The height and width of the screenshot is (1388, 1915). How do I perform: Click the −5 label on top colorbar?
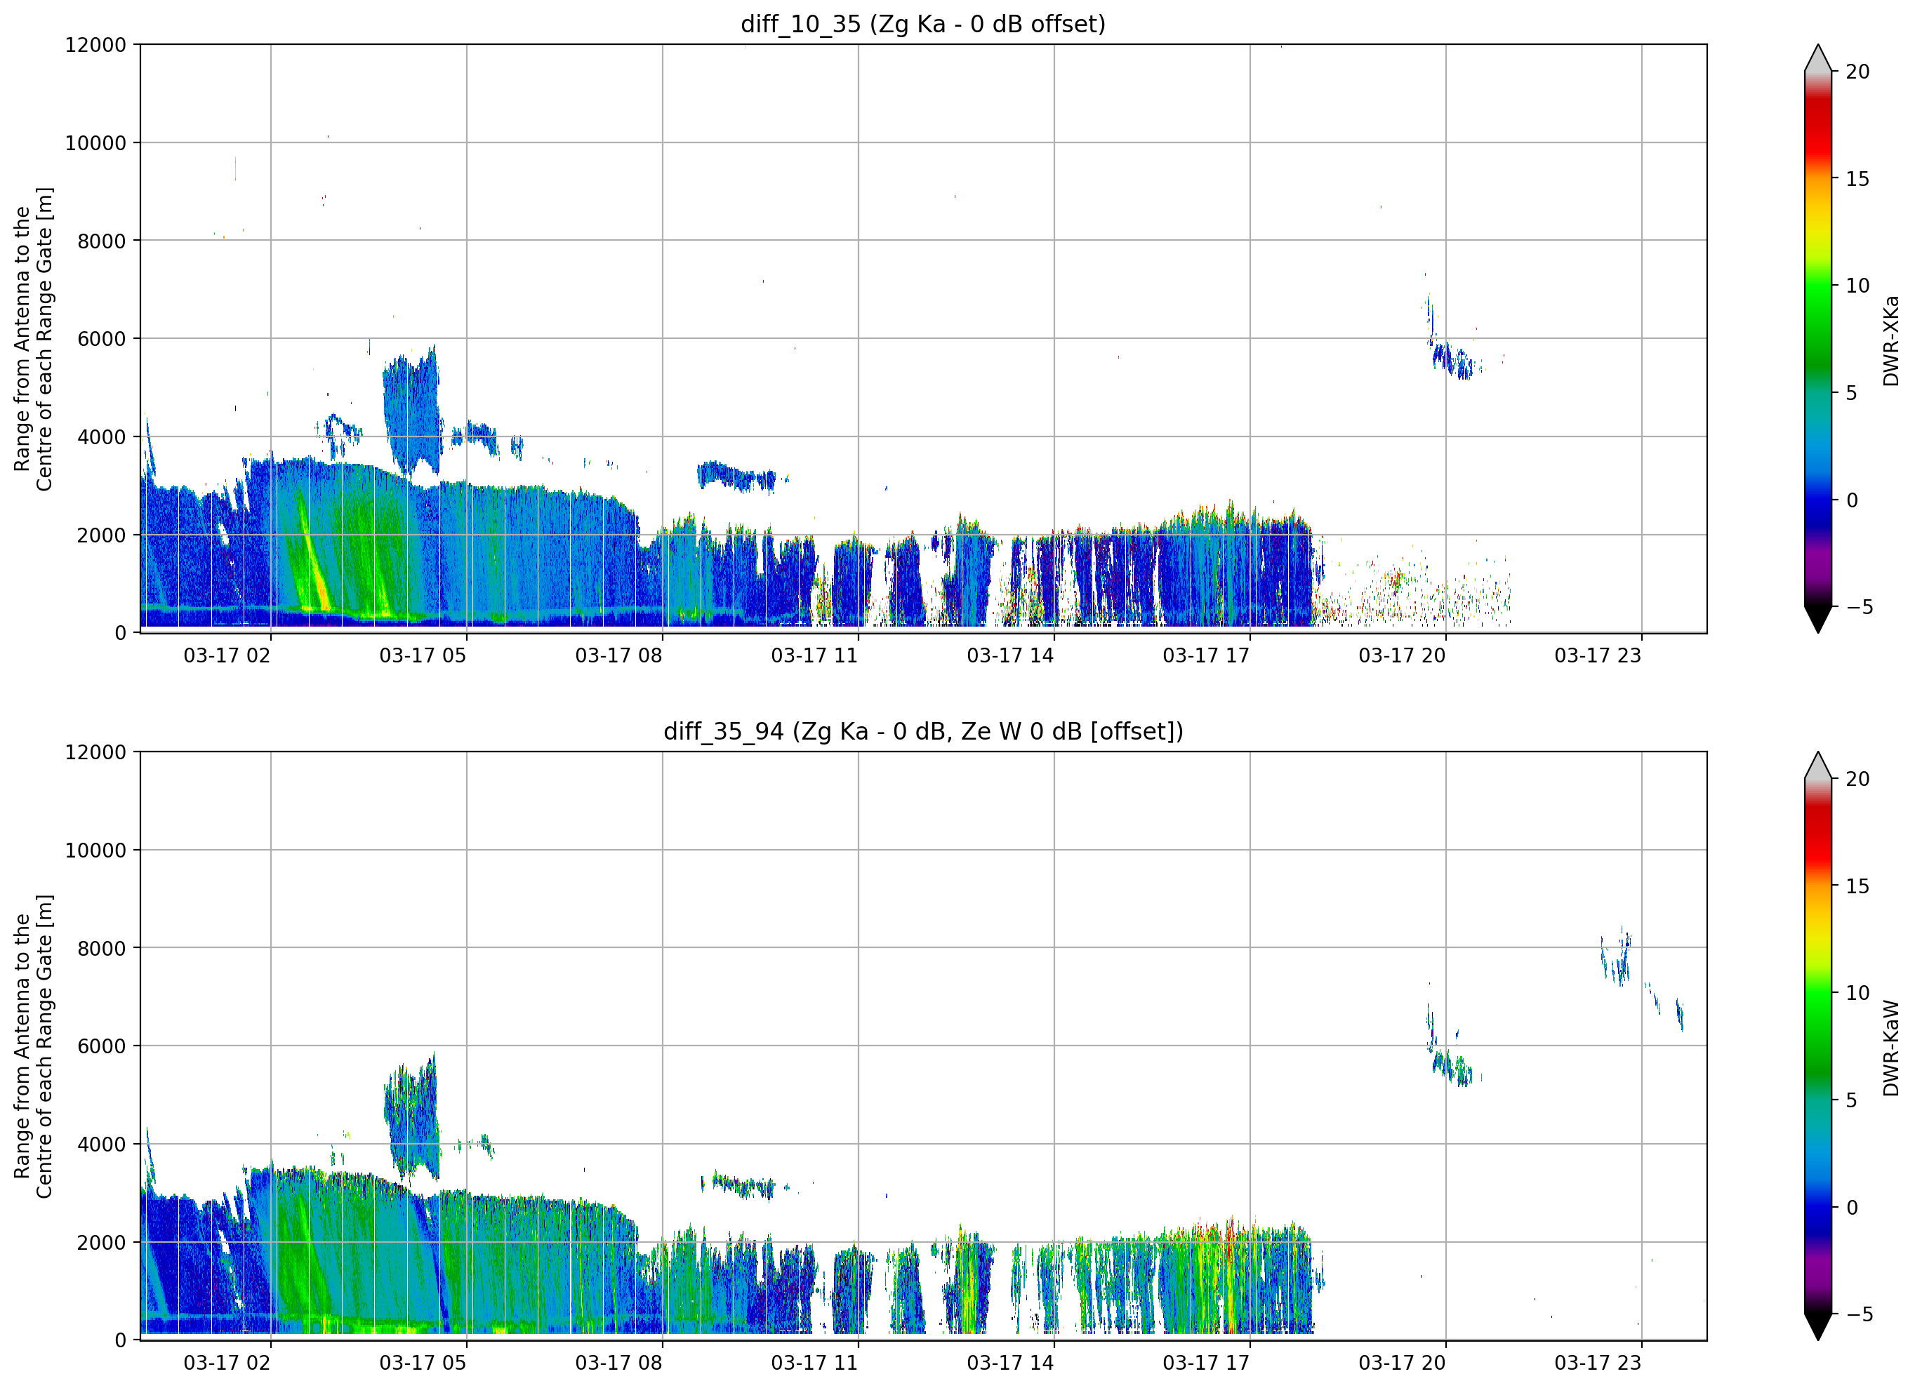(1860, 606)
